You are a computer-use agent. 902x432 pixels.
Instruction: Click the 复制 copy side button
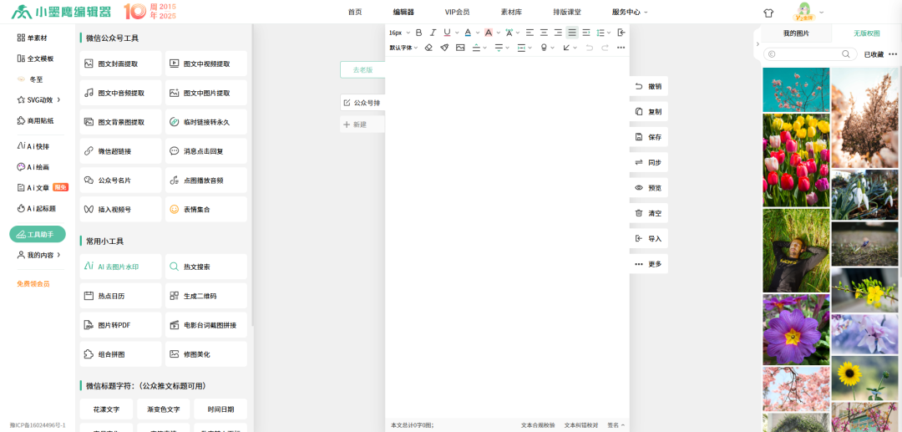(x=649, y=112)
